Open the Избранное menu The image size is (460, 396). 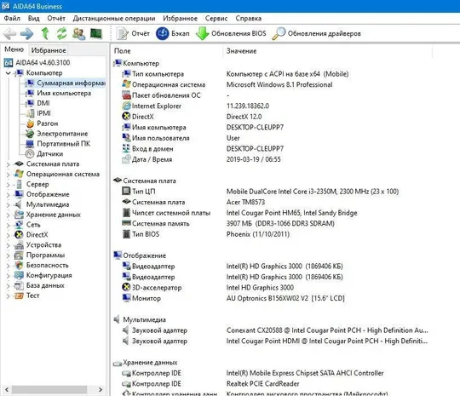(180, 18)
